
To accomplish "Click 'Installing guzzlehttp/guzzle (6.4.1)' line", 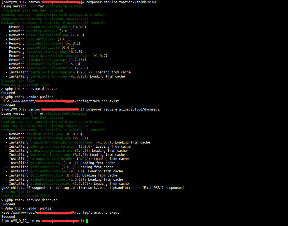I will [61, 175].
